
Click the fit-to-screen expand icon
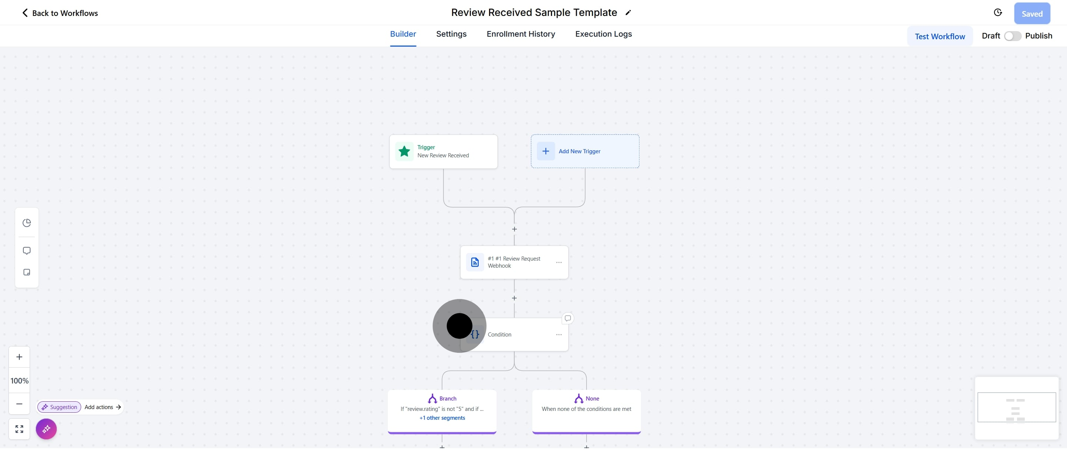(x=19, y=429)
